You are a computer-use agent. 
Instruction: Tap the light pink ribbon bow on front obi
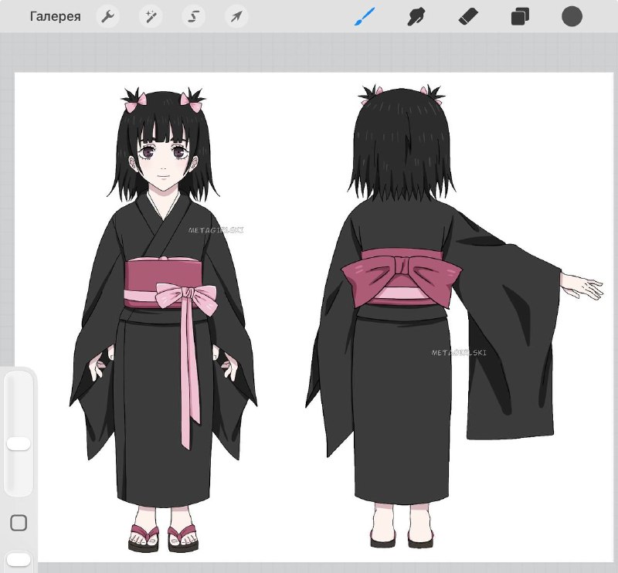click(x=186, y=297)
